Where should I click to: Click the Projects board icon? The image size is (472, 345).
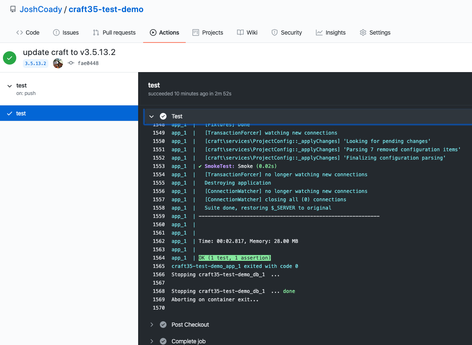[x=196, y=32]
